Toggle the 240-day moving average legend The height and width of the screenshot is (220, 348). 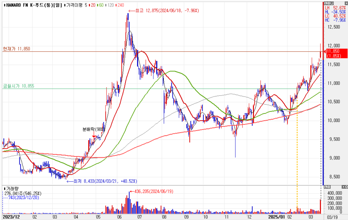(x=120, y=5)
